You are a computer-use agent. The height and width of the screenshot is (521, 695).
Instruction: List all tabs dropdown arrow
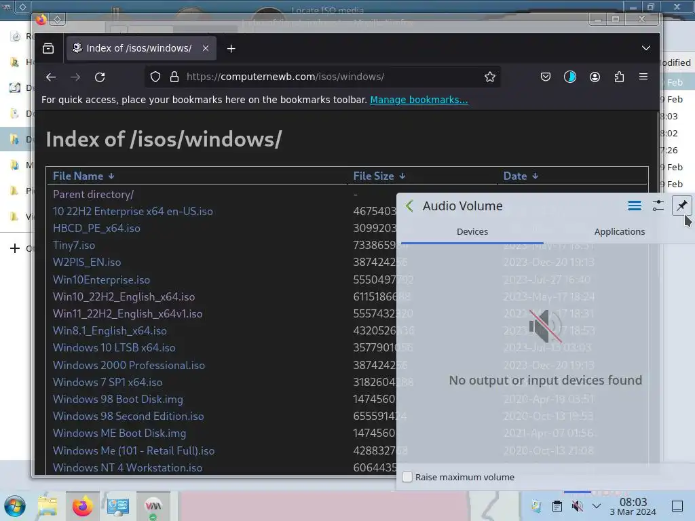pyautogui.click(x=646, y=48)
